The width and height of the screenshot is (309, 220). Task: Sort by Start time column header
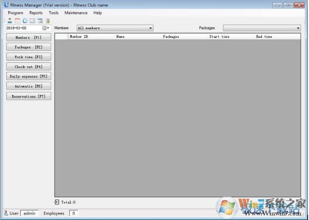tap(231, 36)
